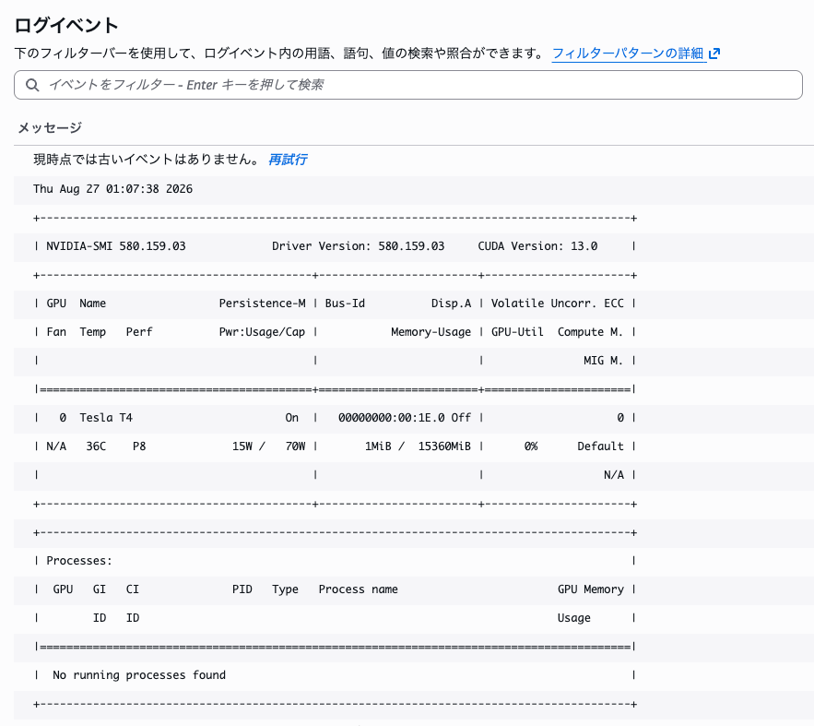Click the 'ID ID Usage' log row

click(x=414, y=618)
